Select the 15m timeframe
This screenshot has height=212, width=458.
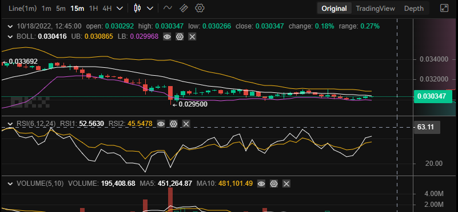pyautogui.click(x=77, y=9)
